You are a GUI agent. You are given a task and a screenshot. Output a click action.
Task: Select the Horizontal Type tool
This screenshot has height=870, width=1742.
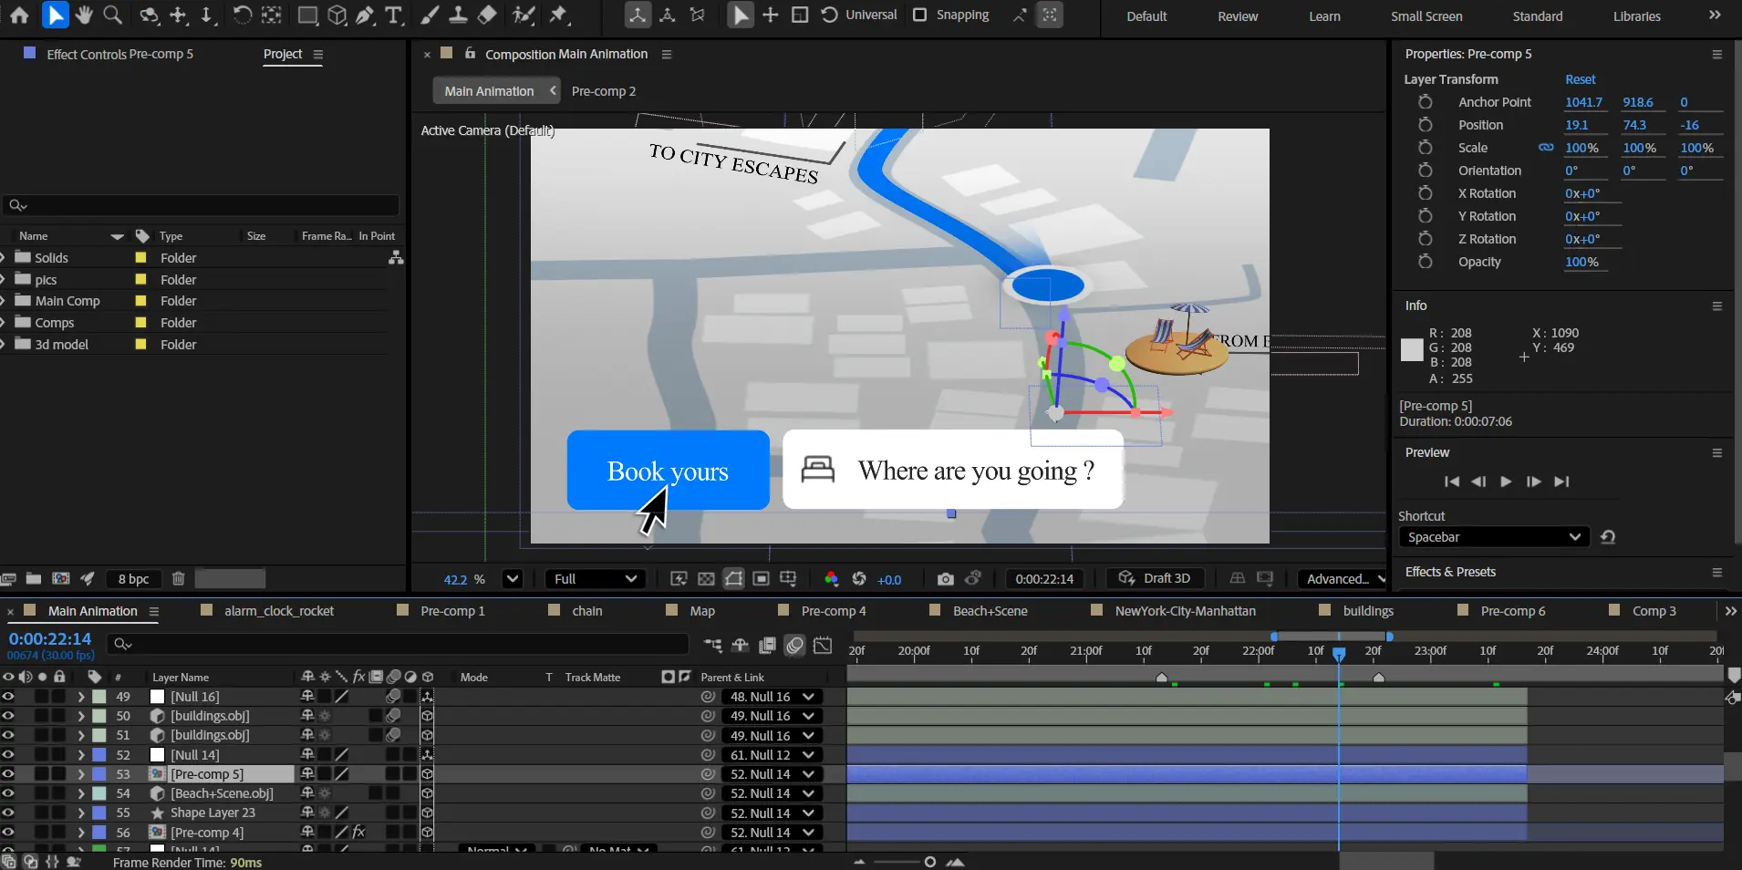click(393, 16)
